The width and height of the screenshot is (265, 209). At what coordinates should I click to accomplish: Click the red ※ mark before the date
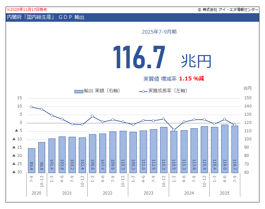8,10
